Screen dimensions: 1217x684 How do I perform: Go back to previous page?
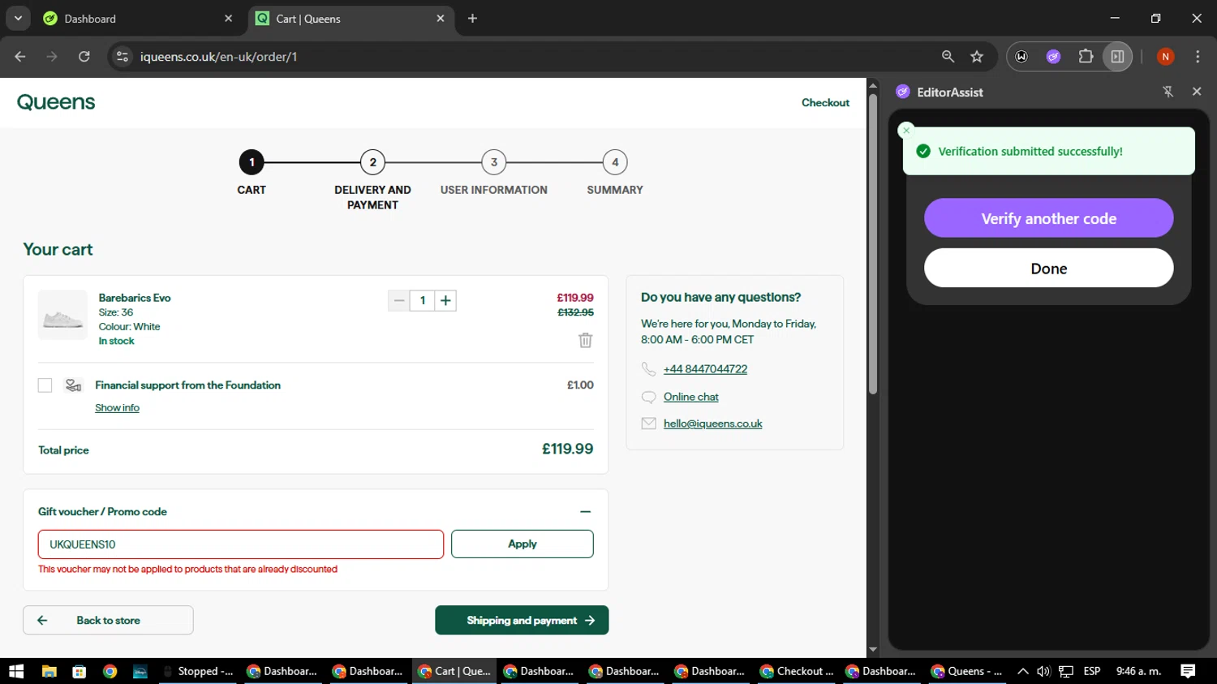coord(20,57)
